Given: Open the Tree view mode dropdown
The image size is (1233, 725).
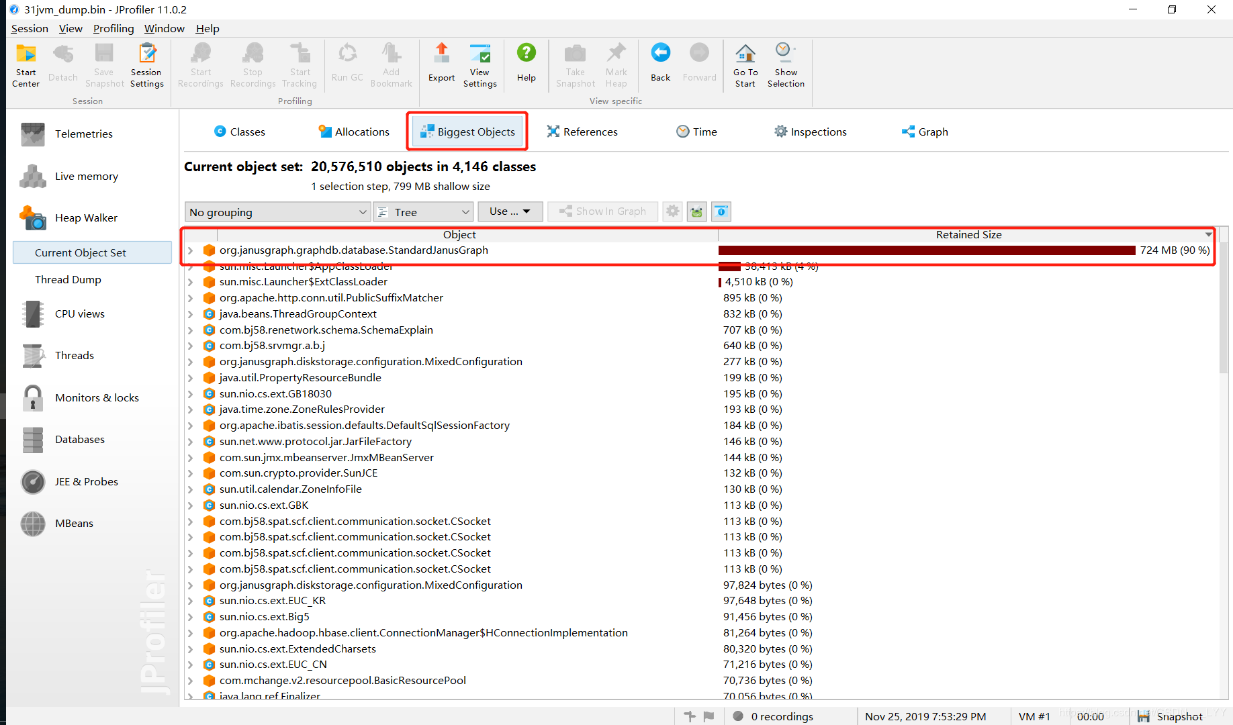Looking at the screenshot, I should pyautogui.click(x=423, y=212).
